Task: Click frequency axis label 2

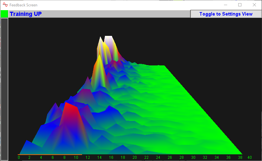Action: [29, 158]
